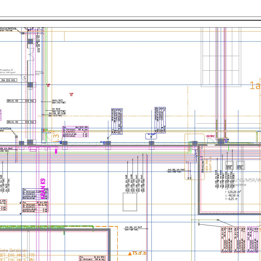
Task: Select the small magenta capsule symbol on the wall
Action: (x=56, y=151)
